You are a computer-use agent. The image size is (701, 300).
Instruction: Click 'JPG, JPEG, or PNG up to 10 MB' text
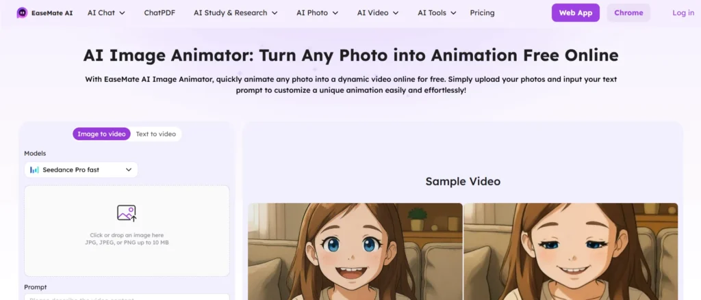pos(127,243)
